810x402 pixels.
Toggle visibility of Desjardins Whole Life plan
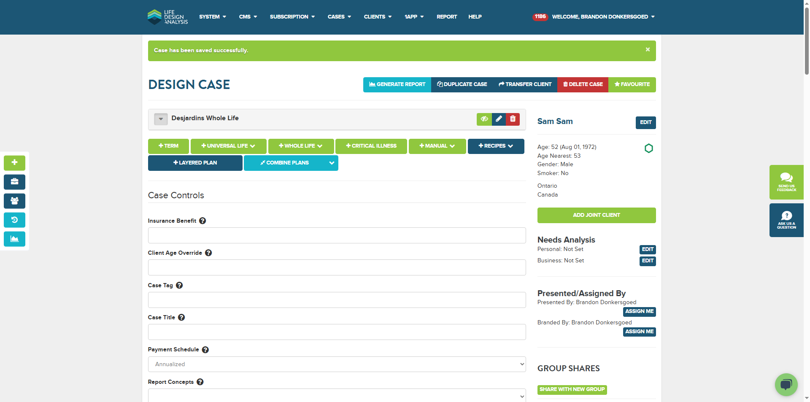click(x=484, y=119)
